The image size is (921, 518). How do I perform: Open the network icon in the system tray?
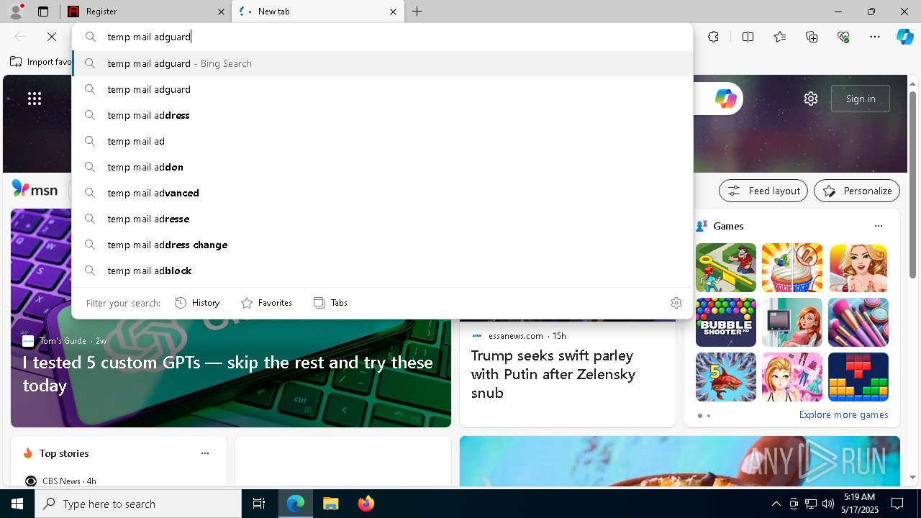tap(810, 504)
